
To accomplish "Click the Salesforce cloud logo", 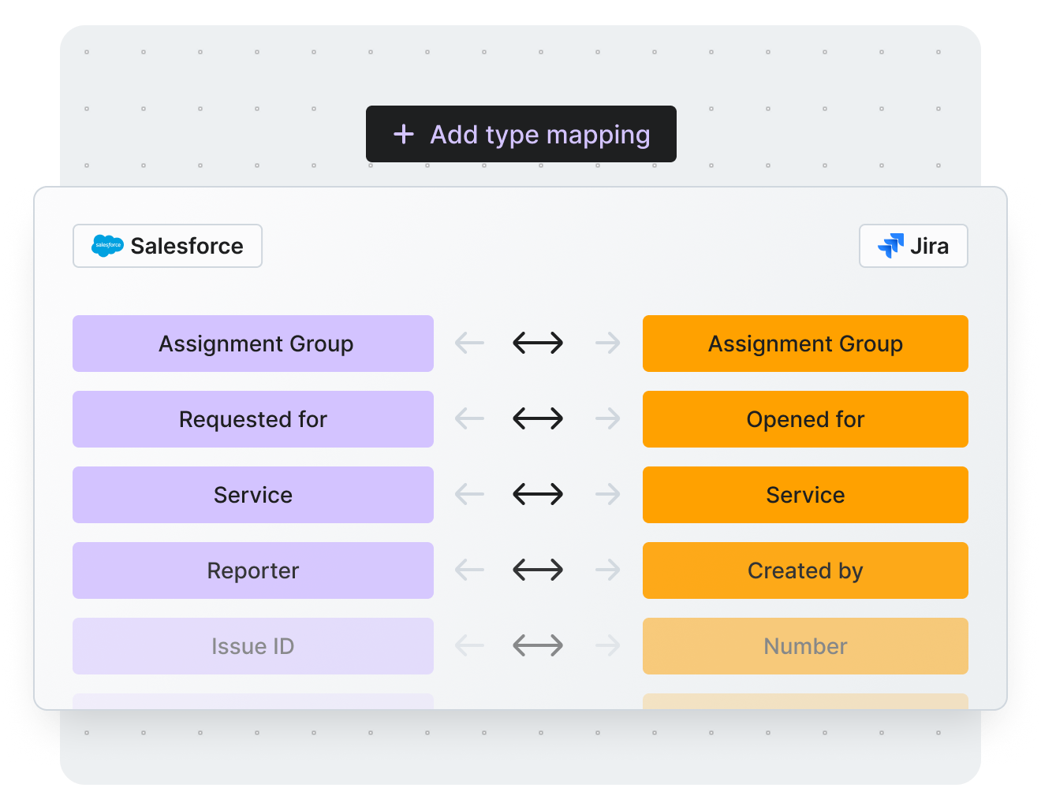I will point(107,246).
